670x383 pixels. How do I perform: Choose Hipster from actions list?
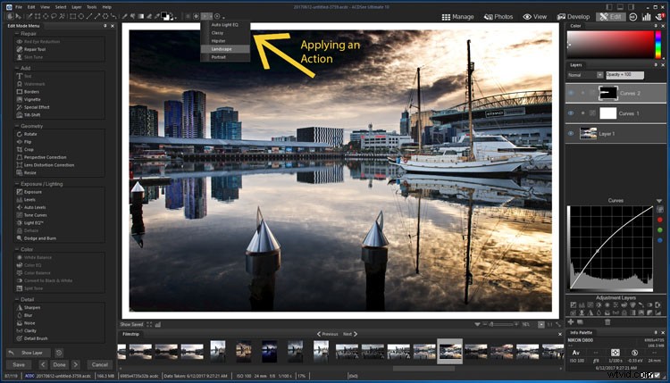[225, 41]
